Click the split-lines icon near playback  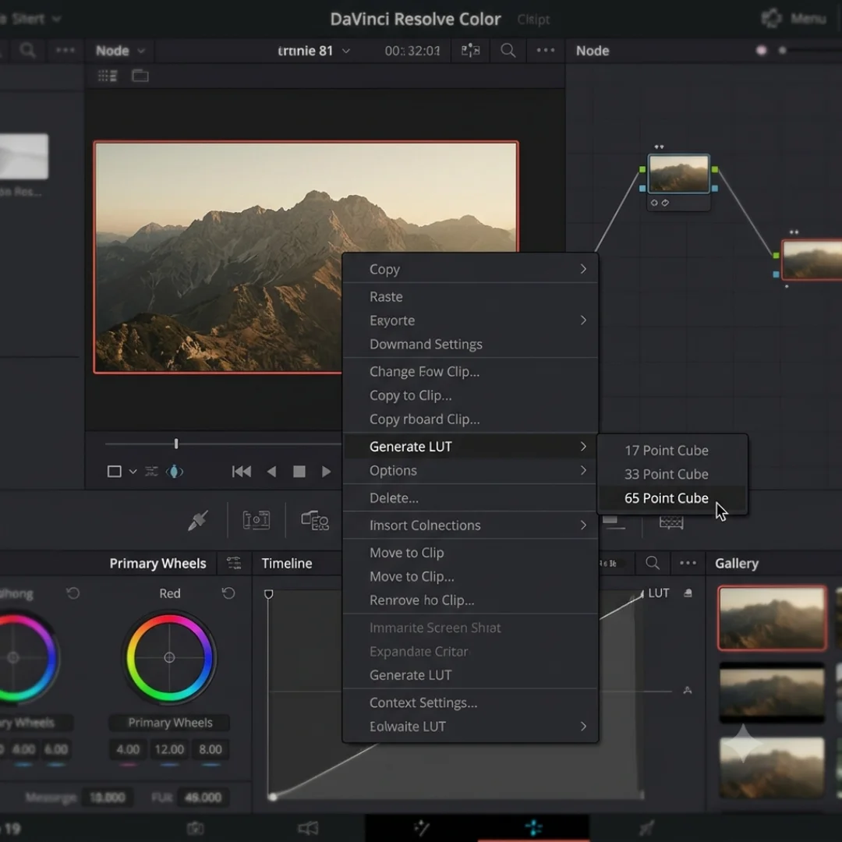(x=151, y=472)
